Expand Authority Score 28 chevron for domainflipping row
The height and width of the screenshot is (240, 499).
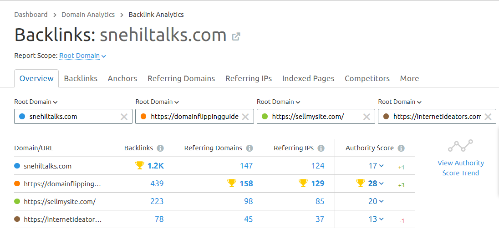(x=382, y=184)
